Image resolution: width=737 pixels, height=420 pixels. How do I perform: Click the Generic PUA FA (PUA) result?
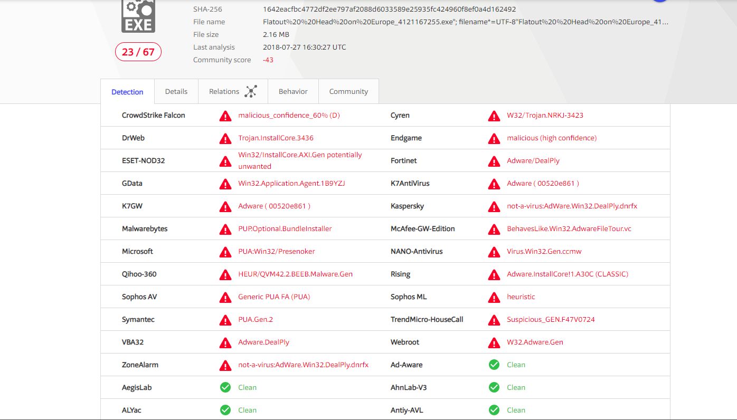(x=274, y=297)
